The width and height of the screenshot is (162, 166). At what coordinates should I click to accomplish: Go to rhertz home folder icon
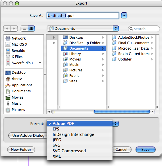click(x=8, y=79)
